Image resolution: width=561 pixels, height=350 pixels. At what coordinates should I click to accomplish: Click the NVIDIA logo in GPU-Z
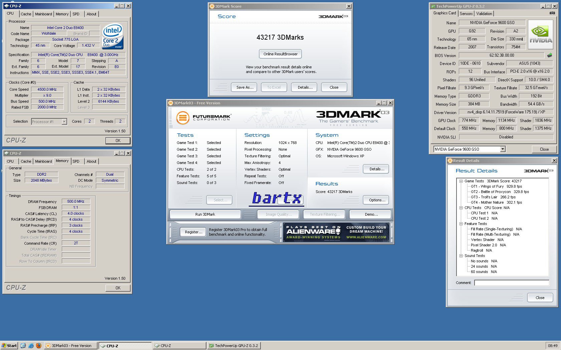pyautogui.click(x=541, y=35)
